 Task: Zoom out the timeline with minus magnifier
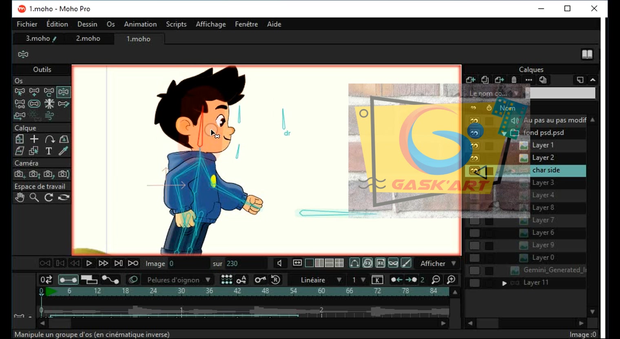coord(436,280)
